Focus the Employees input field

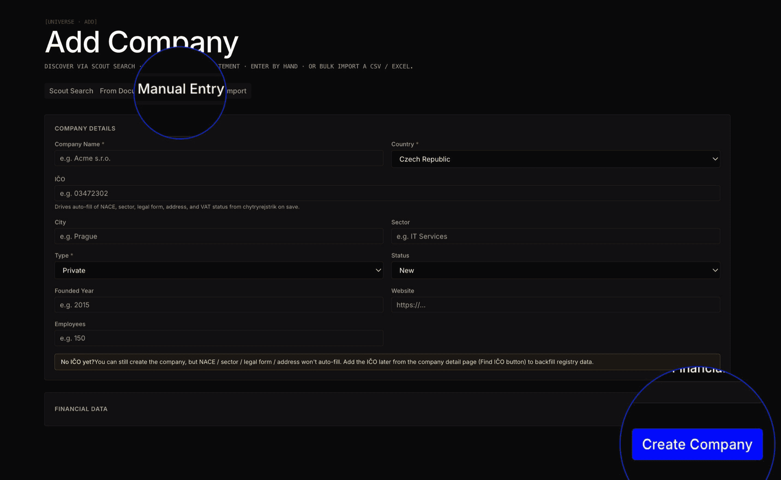click(x=219, y=338)
